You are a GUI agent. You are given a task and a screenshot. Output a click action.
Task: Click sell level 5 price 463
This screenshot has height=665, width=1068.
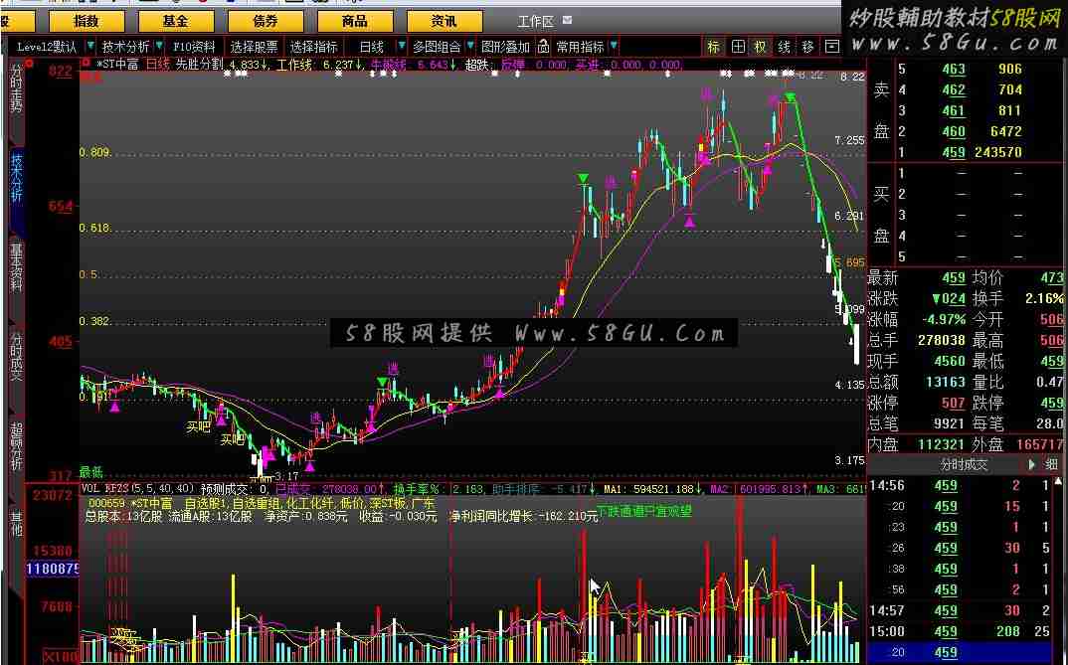[x=954, y=70]
